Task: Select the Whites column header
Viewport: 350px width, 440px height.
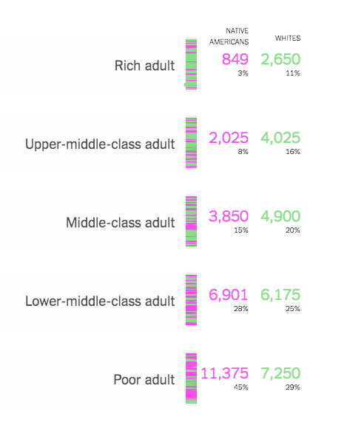Action: 288,39
